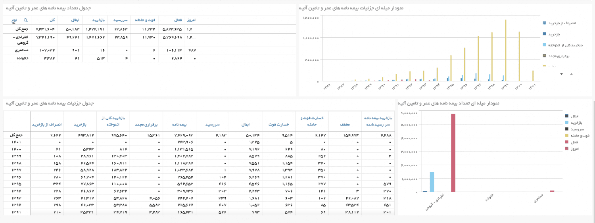Select year ۱۳۹۷ row in the details table

click(x=199, y=170)
